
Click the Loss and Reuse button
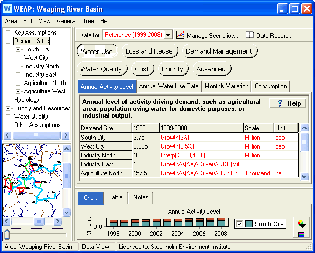(x=149, y=51)
